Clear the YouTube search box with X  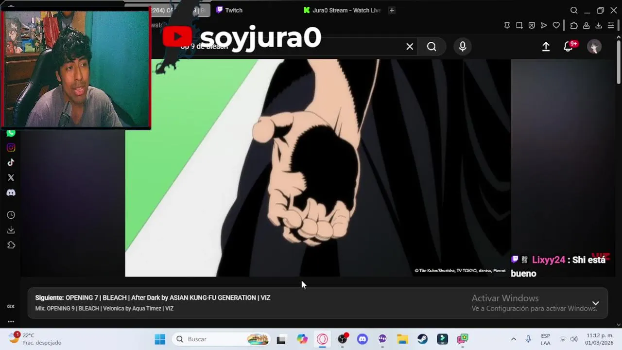point(410,47)
